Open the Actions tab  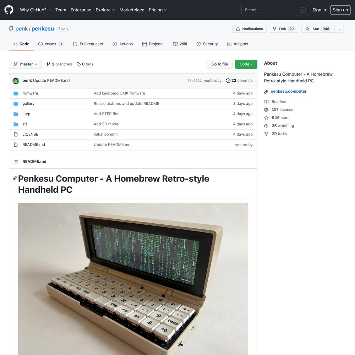click(123, 44)
